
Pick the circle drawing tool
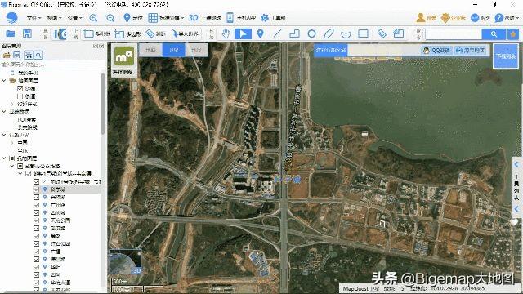[311, 33]
